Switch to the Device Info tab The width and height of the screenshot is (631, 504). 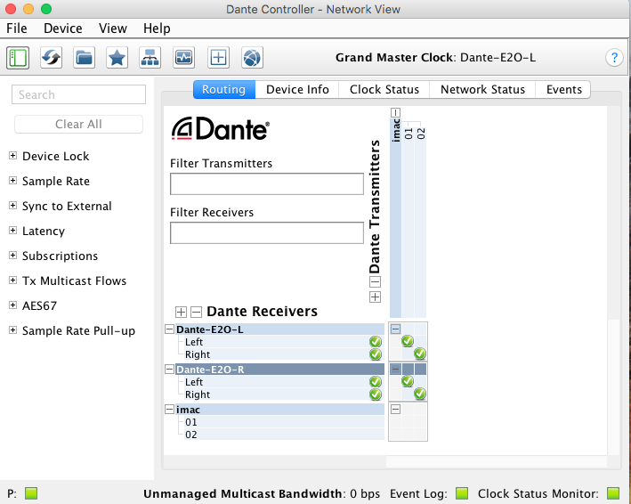click(297, 89)
